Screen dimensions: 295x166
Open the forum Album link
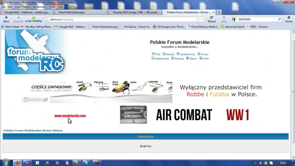(x=191, y=58)
